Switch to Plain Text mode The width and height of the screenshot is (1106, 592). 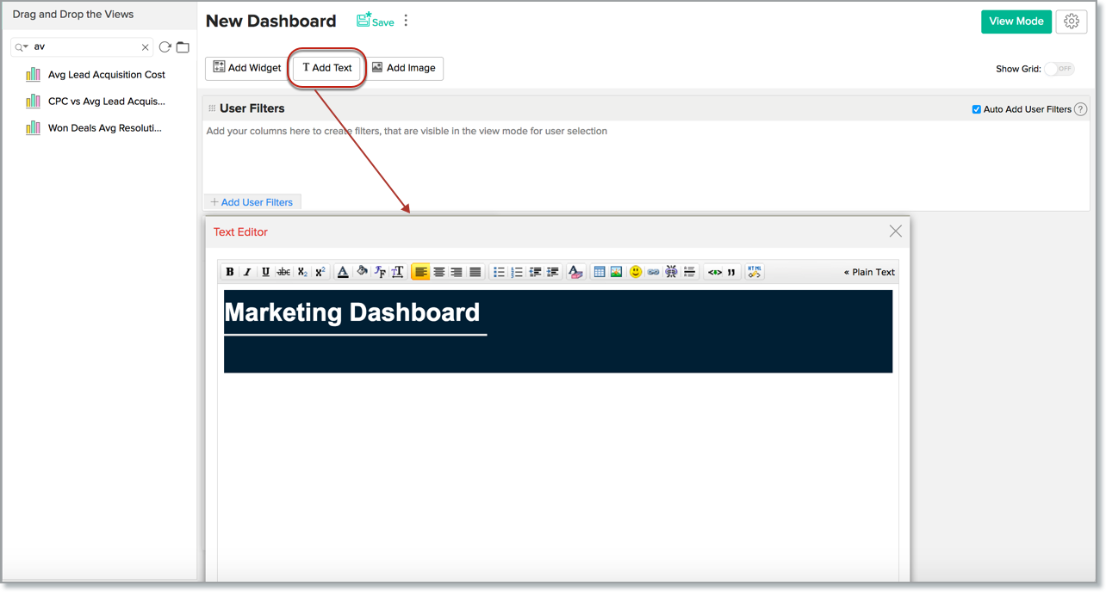pyautogui.click(x=869, y=271)
